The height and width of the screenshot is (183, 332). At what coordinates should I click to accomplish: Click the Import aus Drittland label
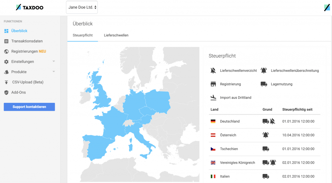(x=236, y=98)
